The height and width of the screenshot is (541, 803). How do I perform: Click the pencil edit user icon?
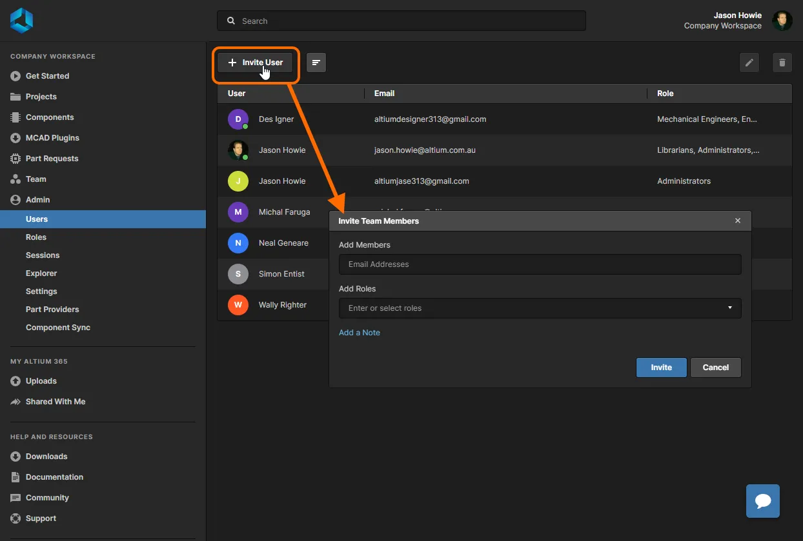(749, 63)
